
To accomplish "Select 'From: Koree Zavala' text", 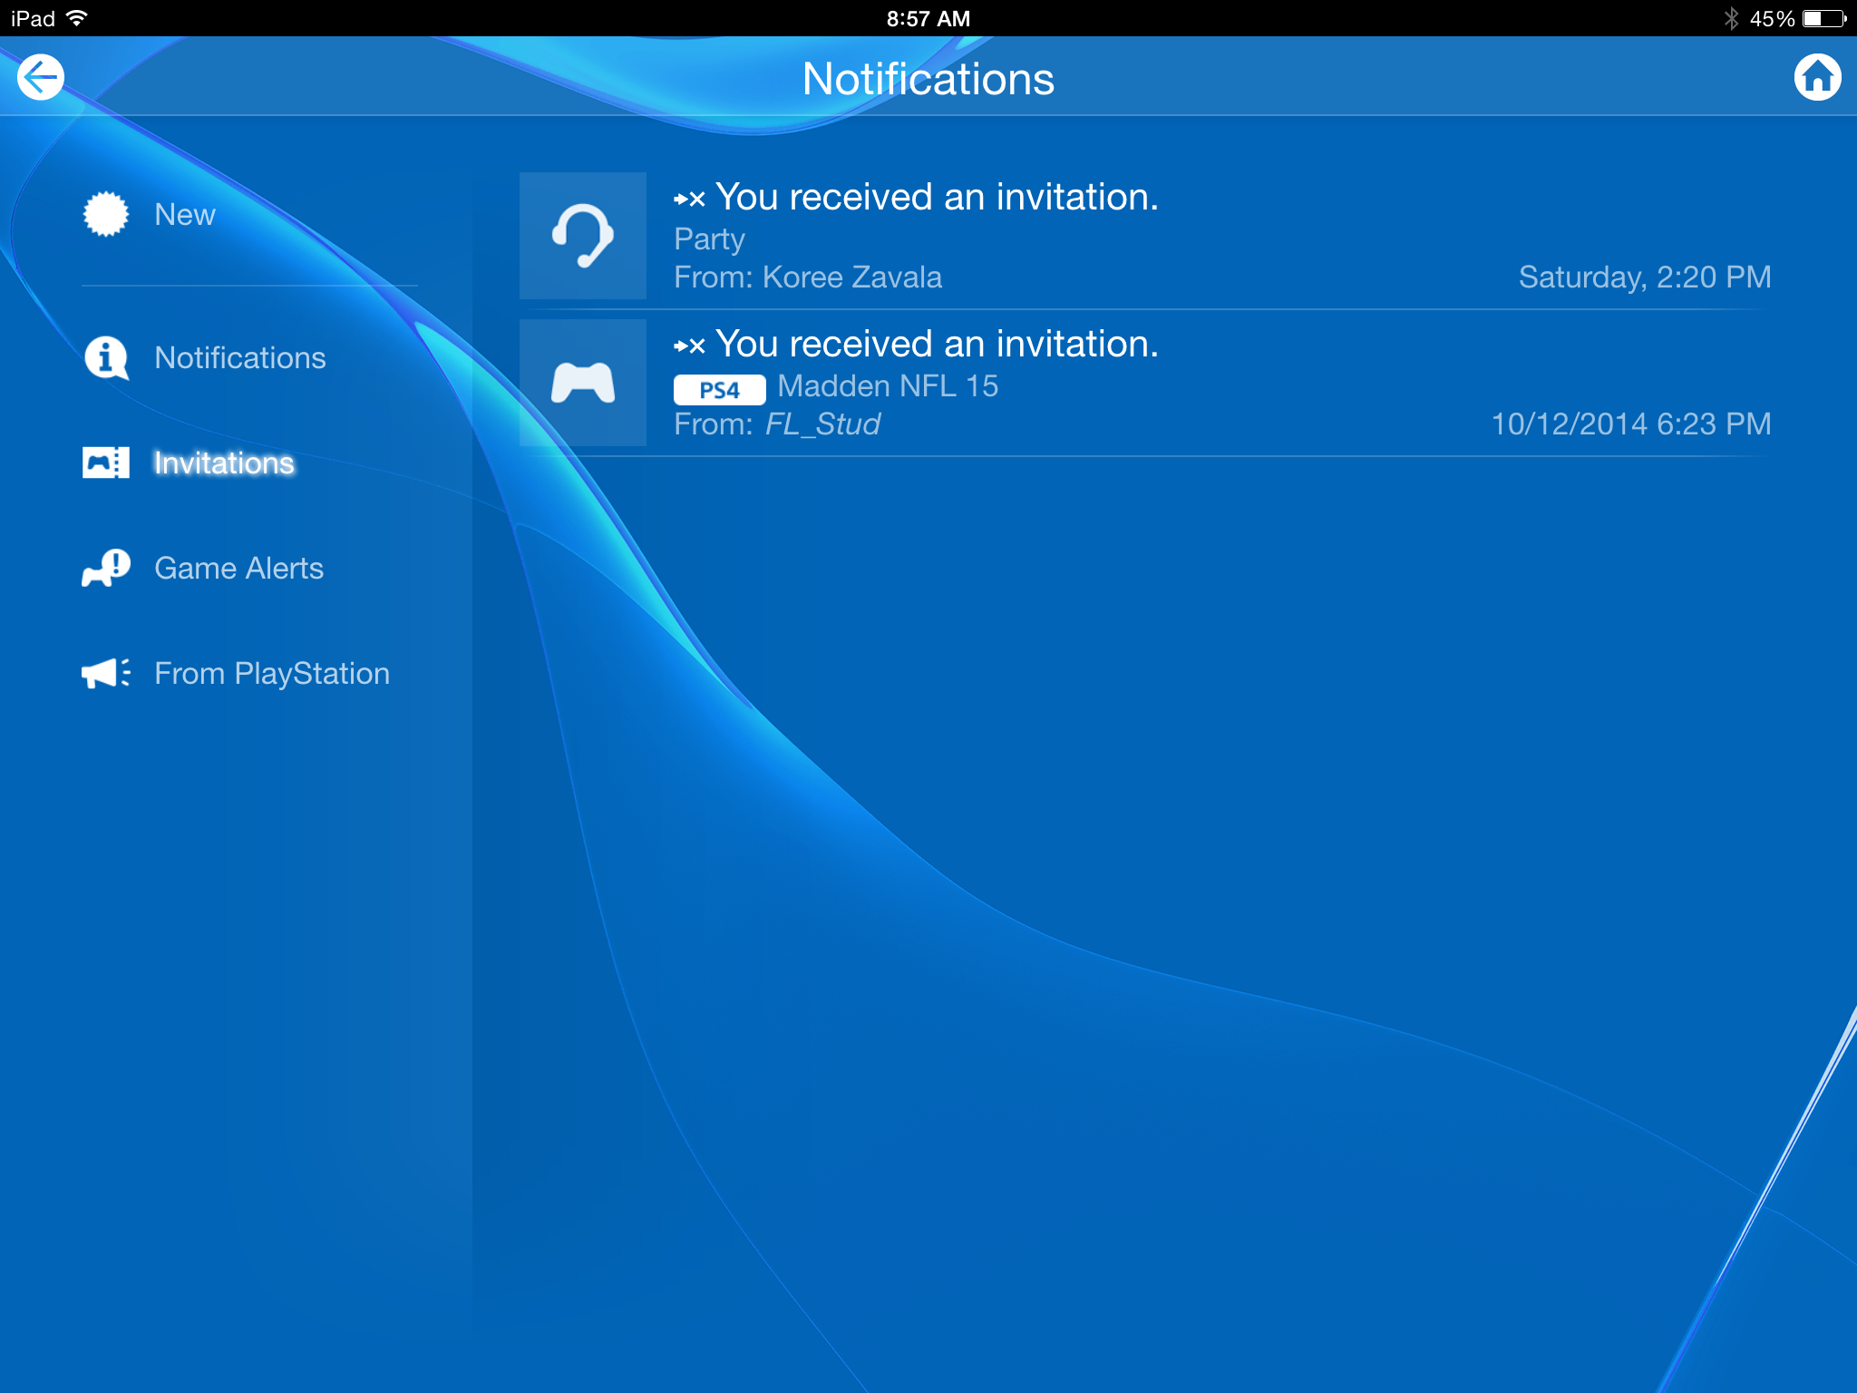I will point(808,277).
